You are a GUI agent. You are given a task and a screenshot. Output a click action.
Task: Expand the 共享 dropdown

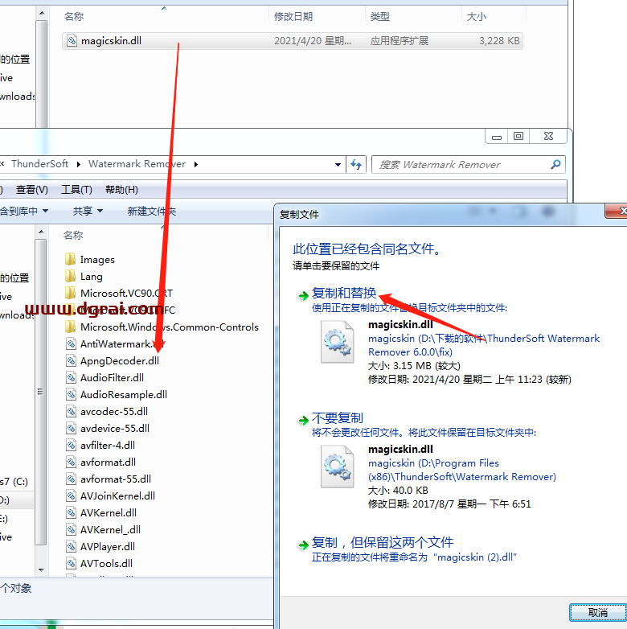click(x=88, y=211)
